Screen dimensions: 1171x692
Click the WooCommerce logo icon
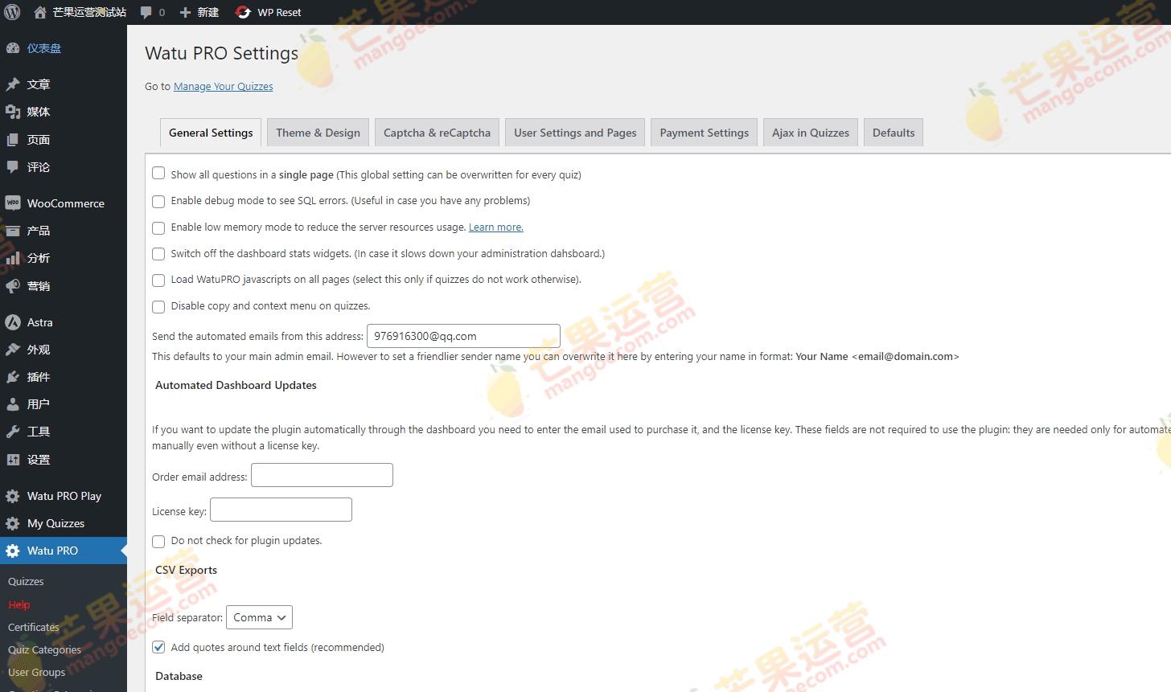point(13,203)
